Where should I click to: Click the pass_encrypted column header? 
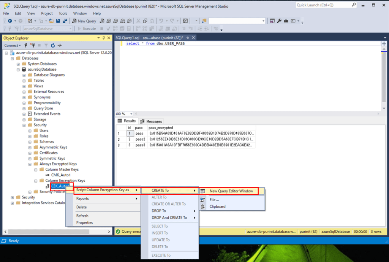click(161, 128)
